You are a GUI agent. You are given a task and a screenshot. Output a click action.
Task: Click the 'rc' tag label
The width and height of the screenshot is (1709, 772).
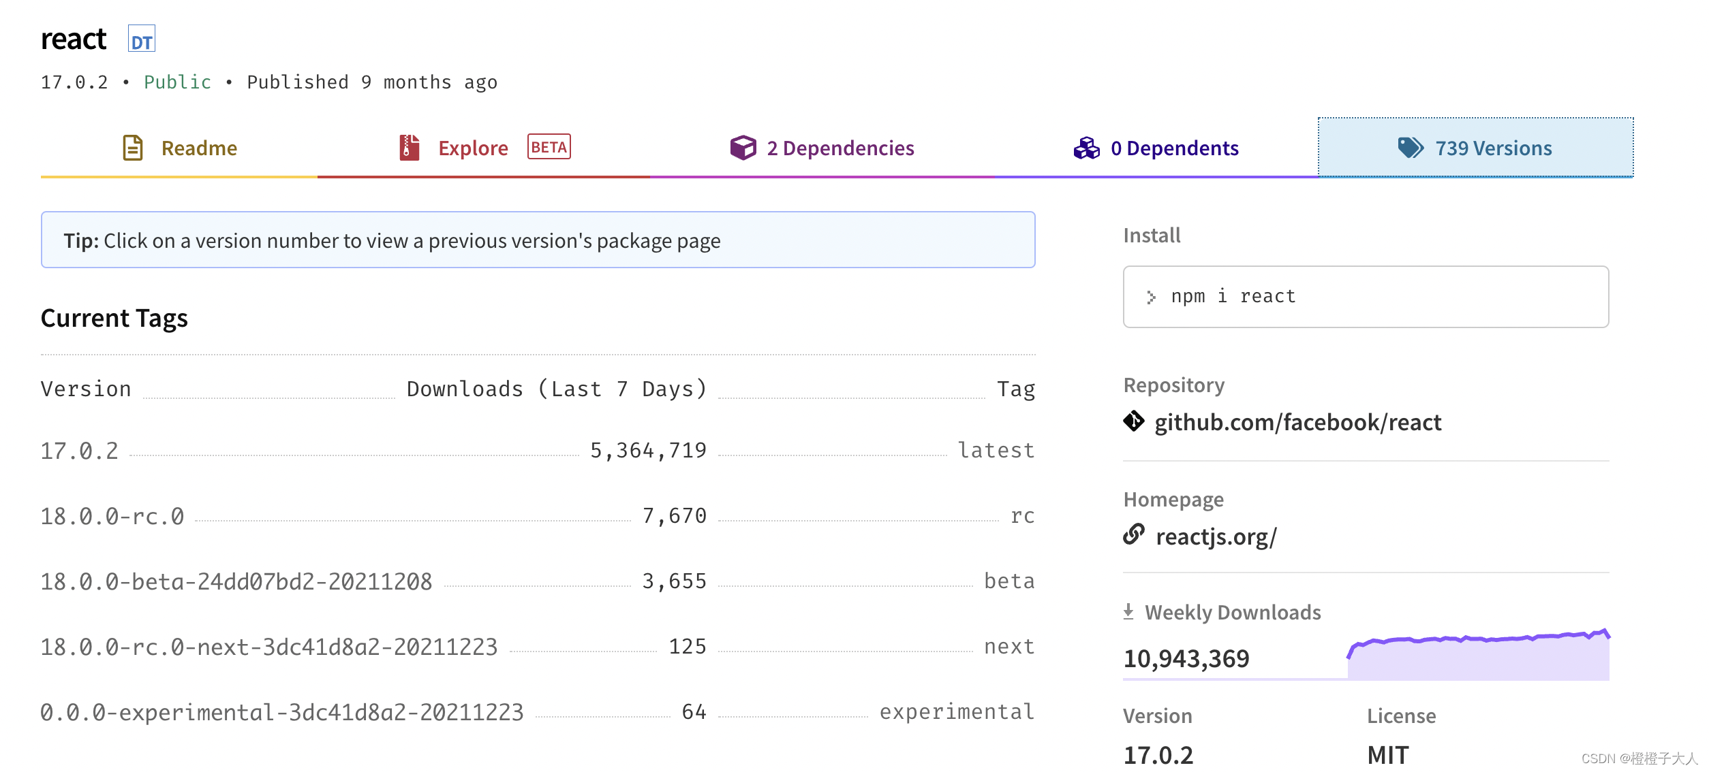(1023, 516)
